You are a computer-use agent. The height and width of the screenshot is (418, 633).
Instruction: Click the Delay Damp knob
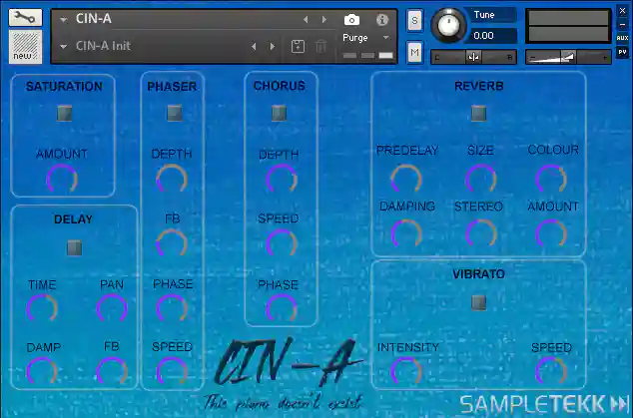point(42,371)
